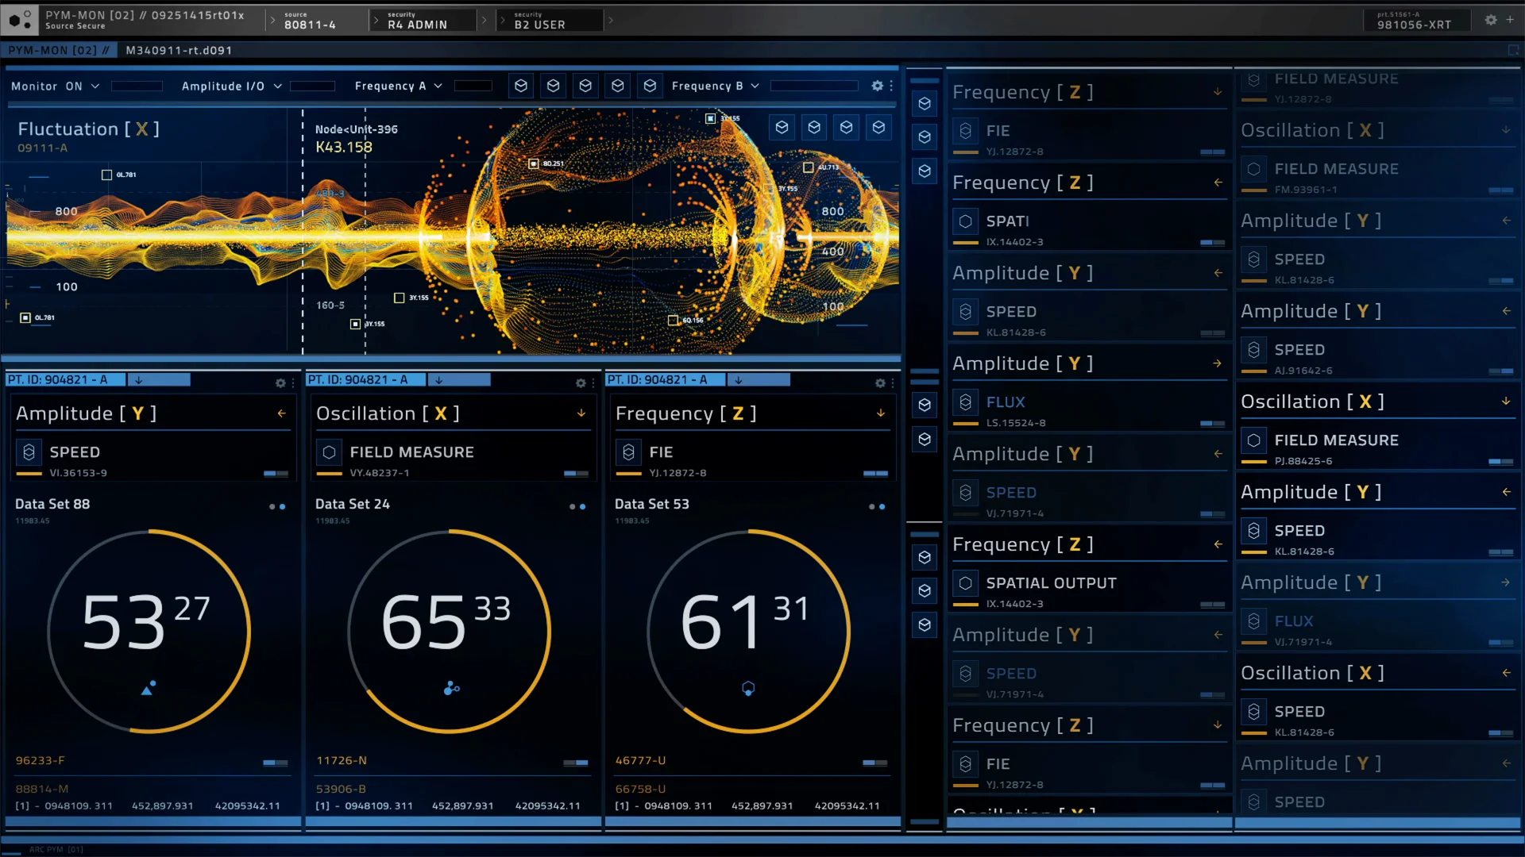Screen dimensions: 1525x857
Task: Click the cube icon directly left of Frequency B
Action: click(650, 86)
